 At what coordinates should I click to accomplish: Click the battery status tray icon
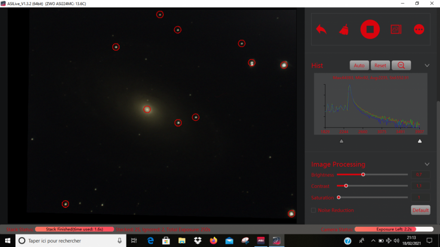click(x=381, y=241)
